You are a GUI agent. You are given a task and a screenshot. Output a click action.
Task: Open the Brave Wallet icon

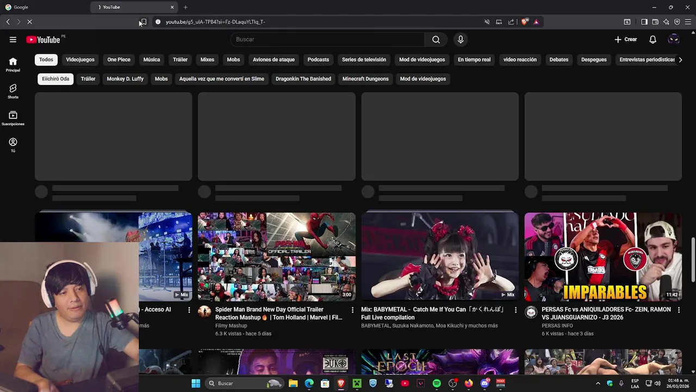(x=655, y=22)
